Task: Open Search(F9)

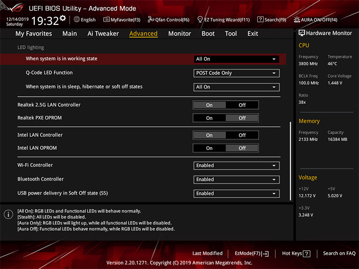Action: [x=272, y=19]
